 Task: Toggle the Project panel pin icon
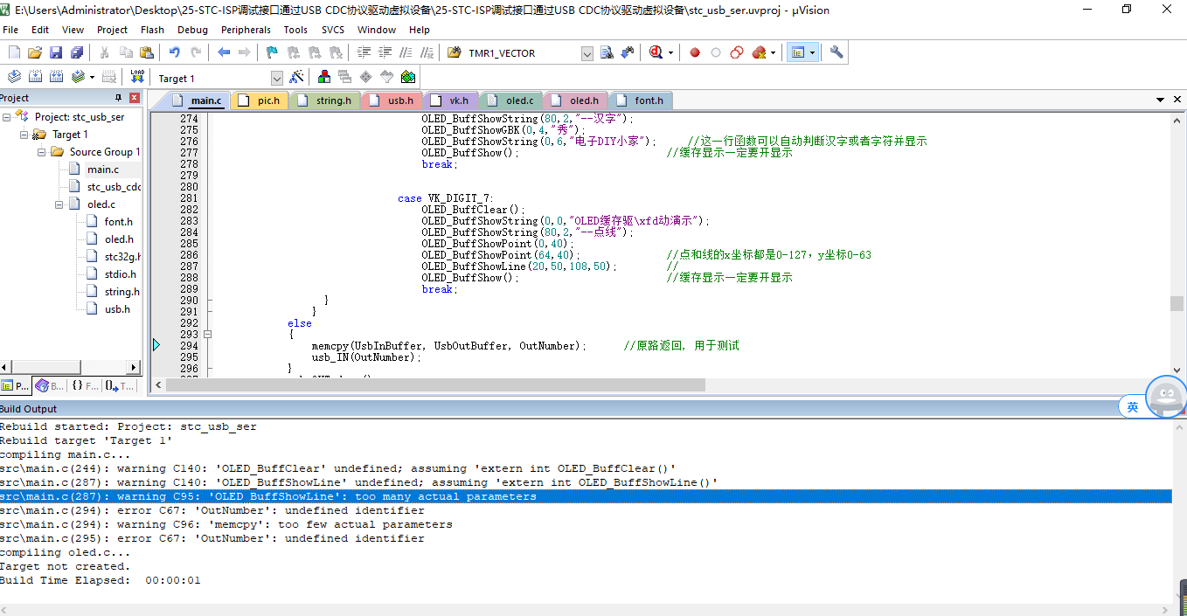(x=118, y=98)
